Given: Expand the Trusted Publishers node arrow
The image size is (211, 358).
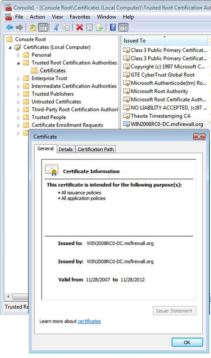Looking at the screenshot, I should (19, 94).
